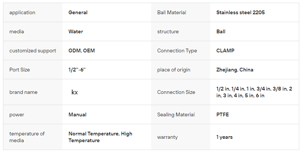Select 'Stainless steel 2205' text
The height and width of the screenshot is (156, 306).
tap(241, 13)
